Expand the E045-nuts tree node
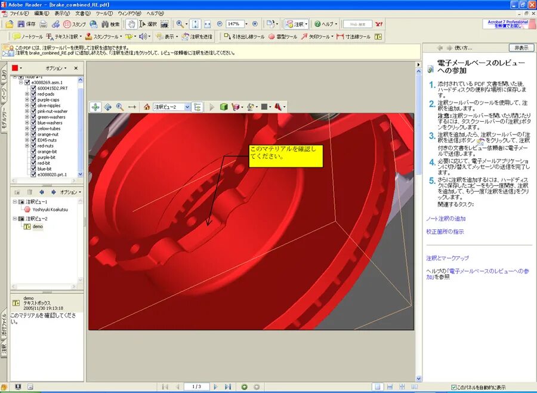537x393 pixels. click(x=27, y=140)
